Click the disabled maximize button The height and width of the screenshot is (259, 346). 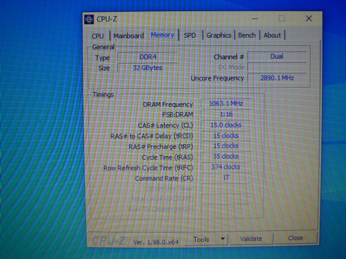point(282,18)
